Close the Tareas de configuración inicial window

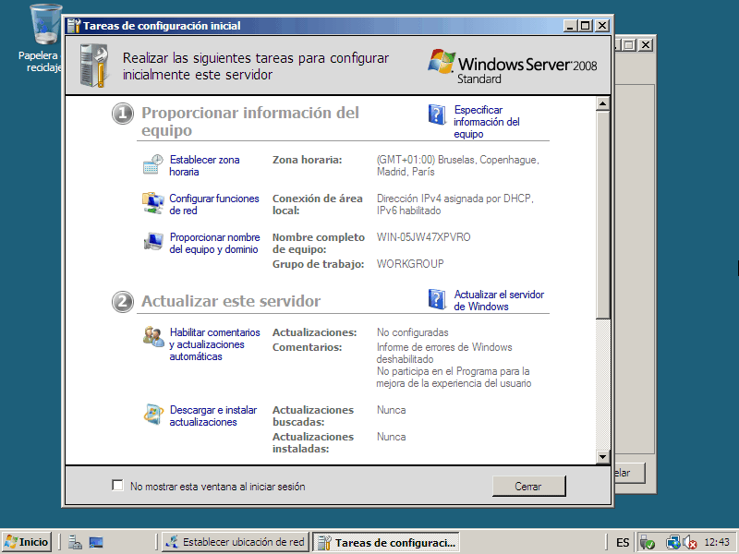(x=602, y=26)
